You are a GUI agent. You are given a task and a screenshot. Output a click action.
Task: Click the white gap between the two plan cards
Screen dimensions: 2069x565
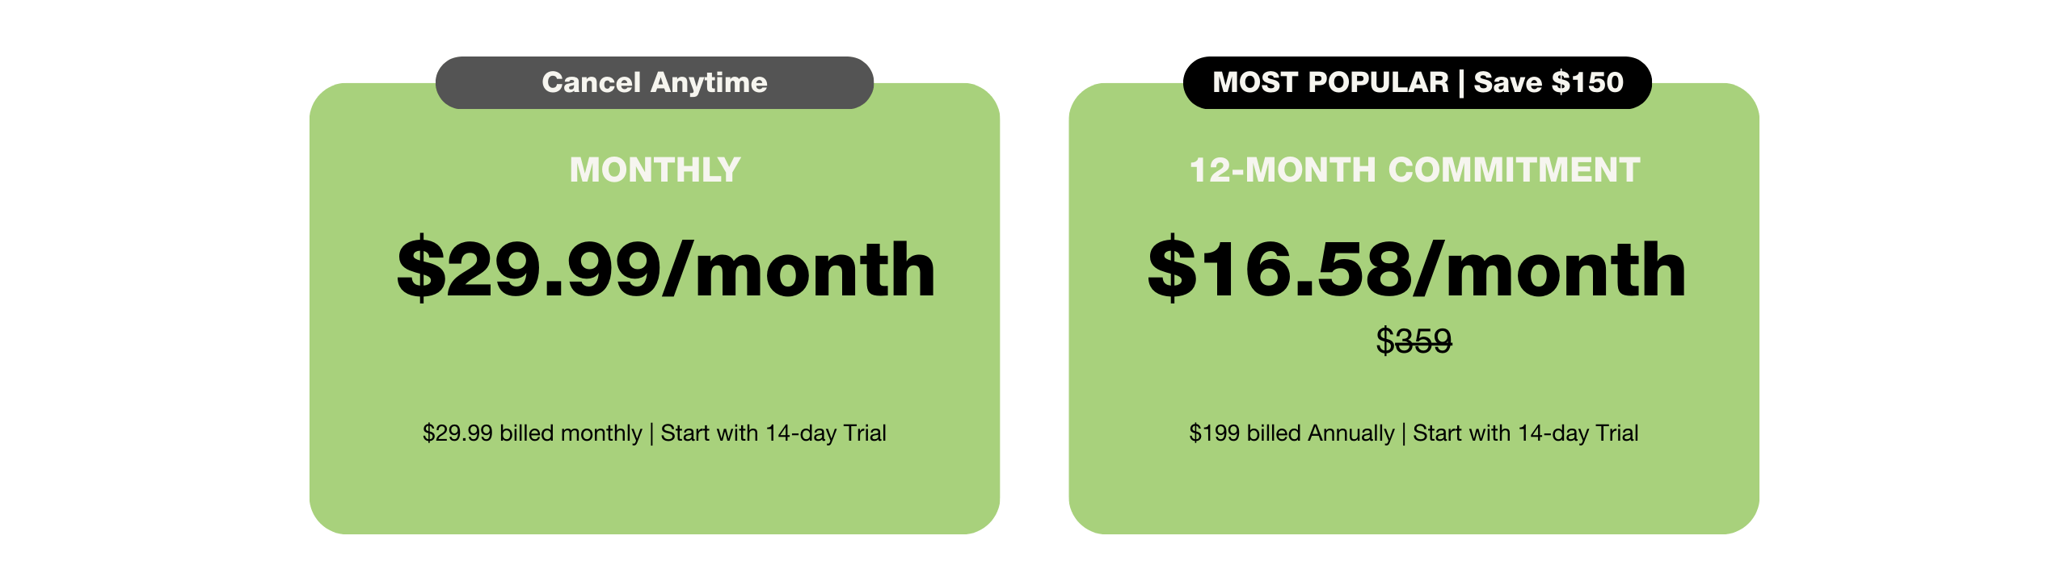[x=1034, y=307]
